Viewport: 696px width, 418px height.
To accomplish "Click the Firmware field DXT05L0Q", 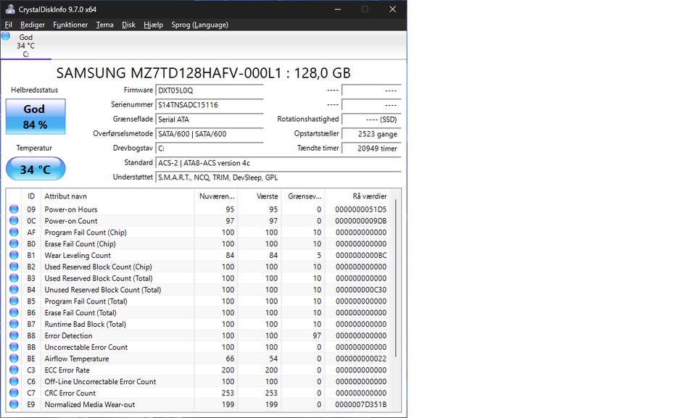I will pos(209,91).
